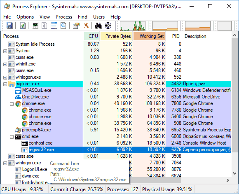239x194 pixels.
Task: Click the CPU usage history graph
Action: coord(133,26)
